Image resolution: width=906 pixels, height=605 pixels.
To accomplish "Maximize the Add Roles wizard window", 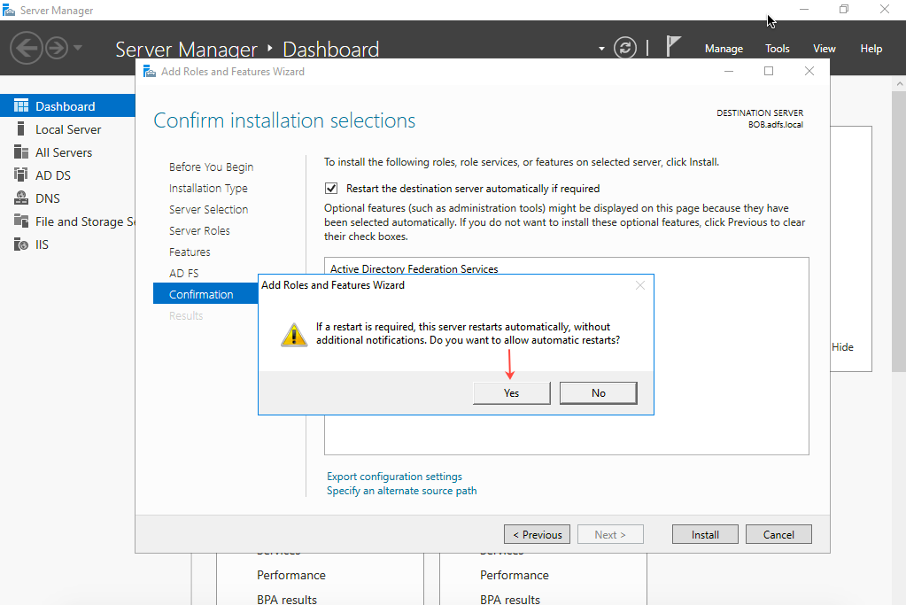I will [769, 71].
